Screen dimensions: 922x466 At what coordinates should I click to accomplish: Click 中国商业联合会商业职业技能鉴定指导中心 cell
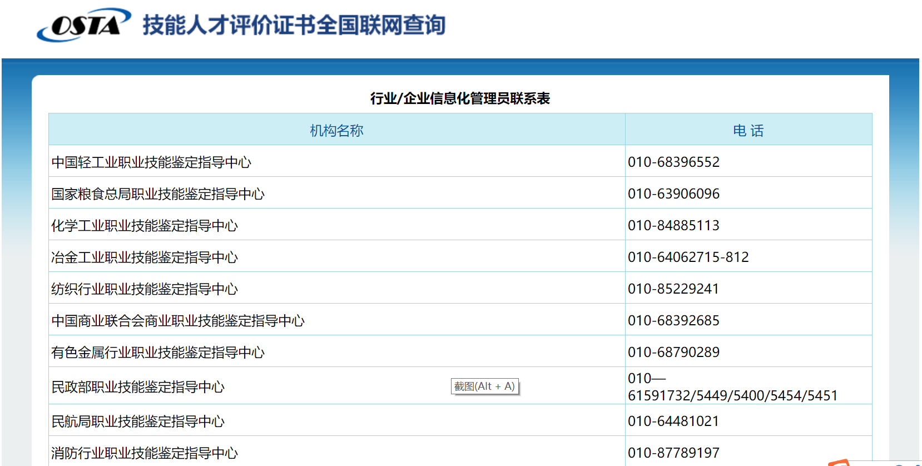pyautogui.click(x=178, y=321)
